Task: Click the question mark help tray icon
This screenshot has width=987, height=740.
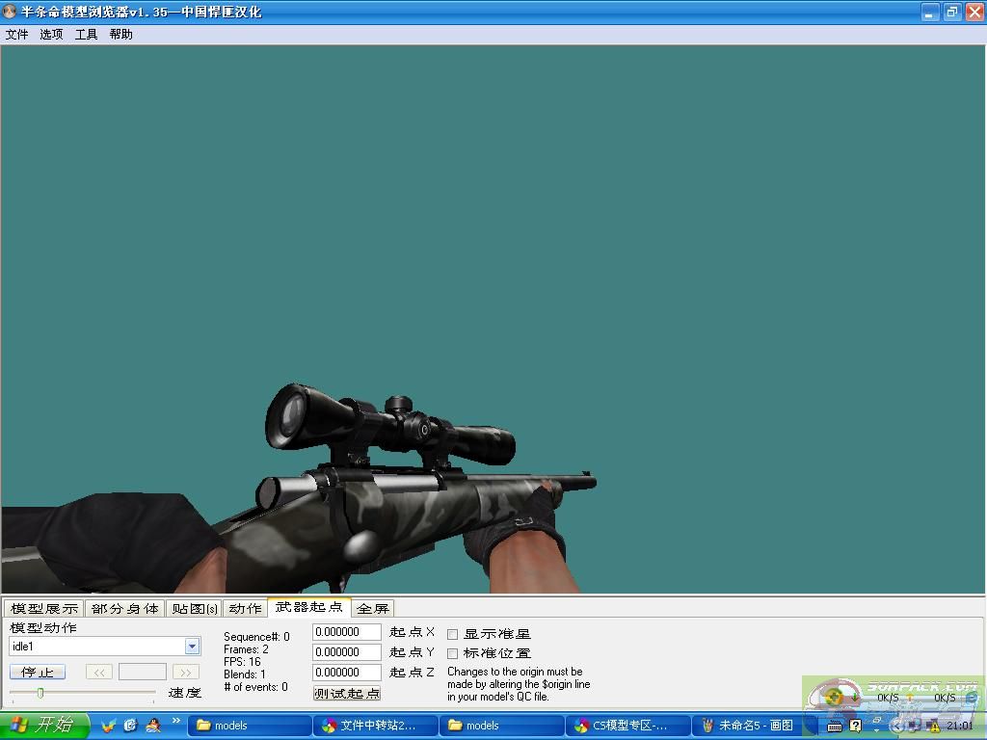Action: 855,726
